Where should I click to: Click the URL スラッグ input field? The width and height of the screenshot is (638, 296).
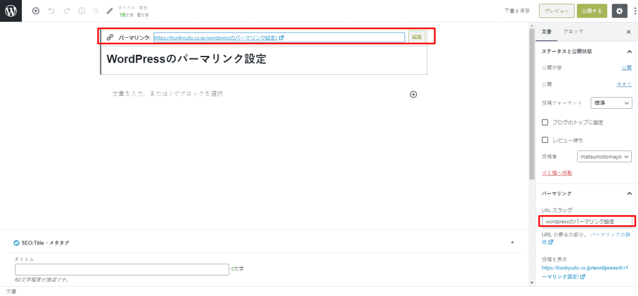587,221
